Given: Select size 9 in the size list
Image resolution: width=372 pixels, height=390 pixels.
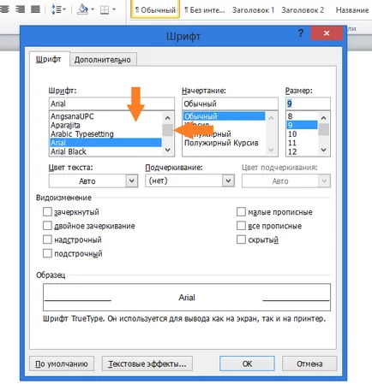Looking at the screenshot, I should (302, 125).
